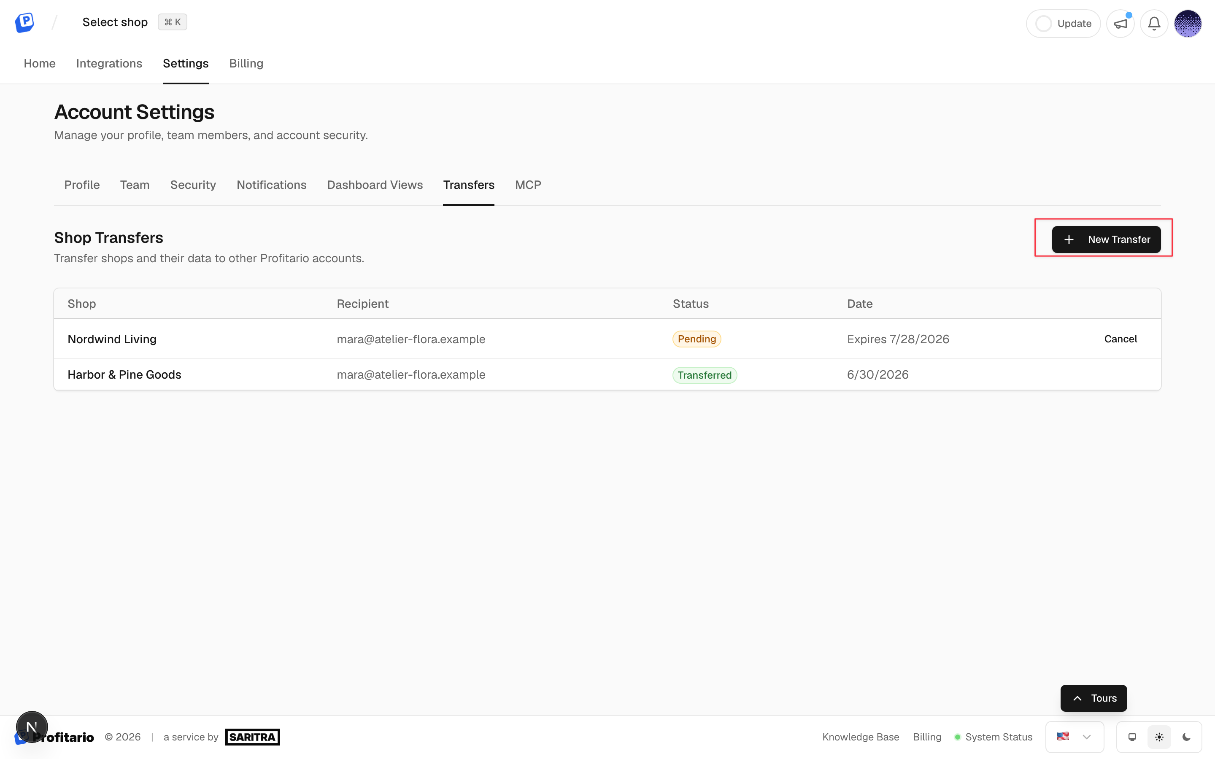Open the Security settings tab

pyautogui.click(x=193, y=185)
